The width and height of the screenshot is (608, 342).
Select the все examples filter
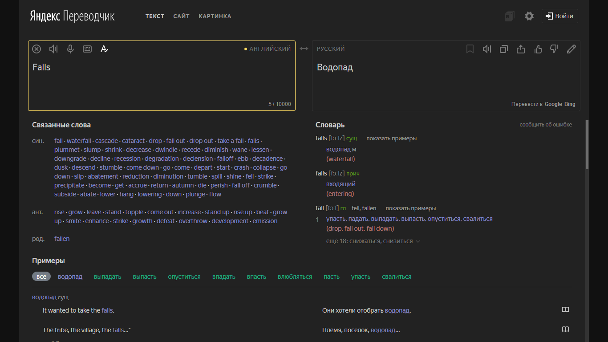pos(41,277)
